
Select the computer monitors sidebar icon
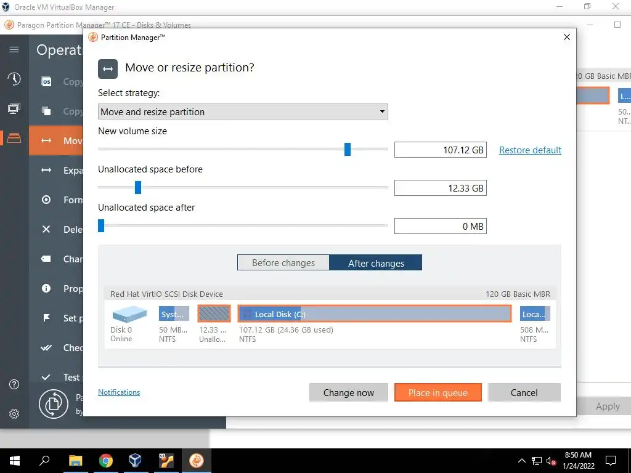pos(14,108)
